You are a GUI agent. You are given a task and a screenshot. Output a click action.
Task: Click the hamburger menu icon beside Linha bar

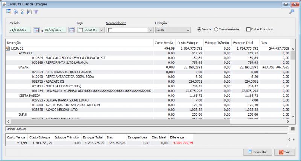(293, 129)
